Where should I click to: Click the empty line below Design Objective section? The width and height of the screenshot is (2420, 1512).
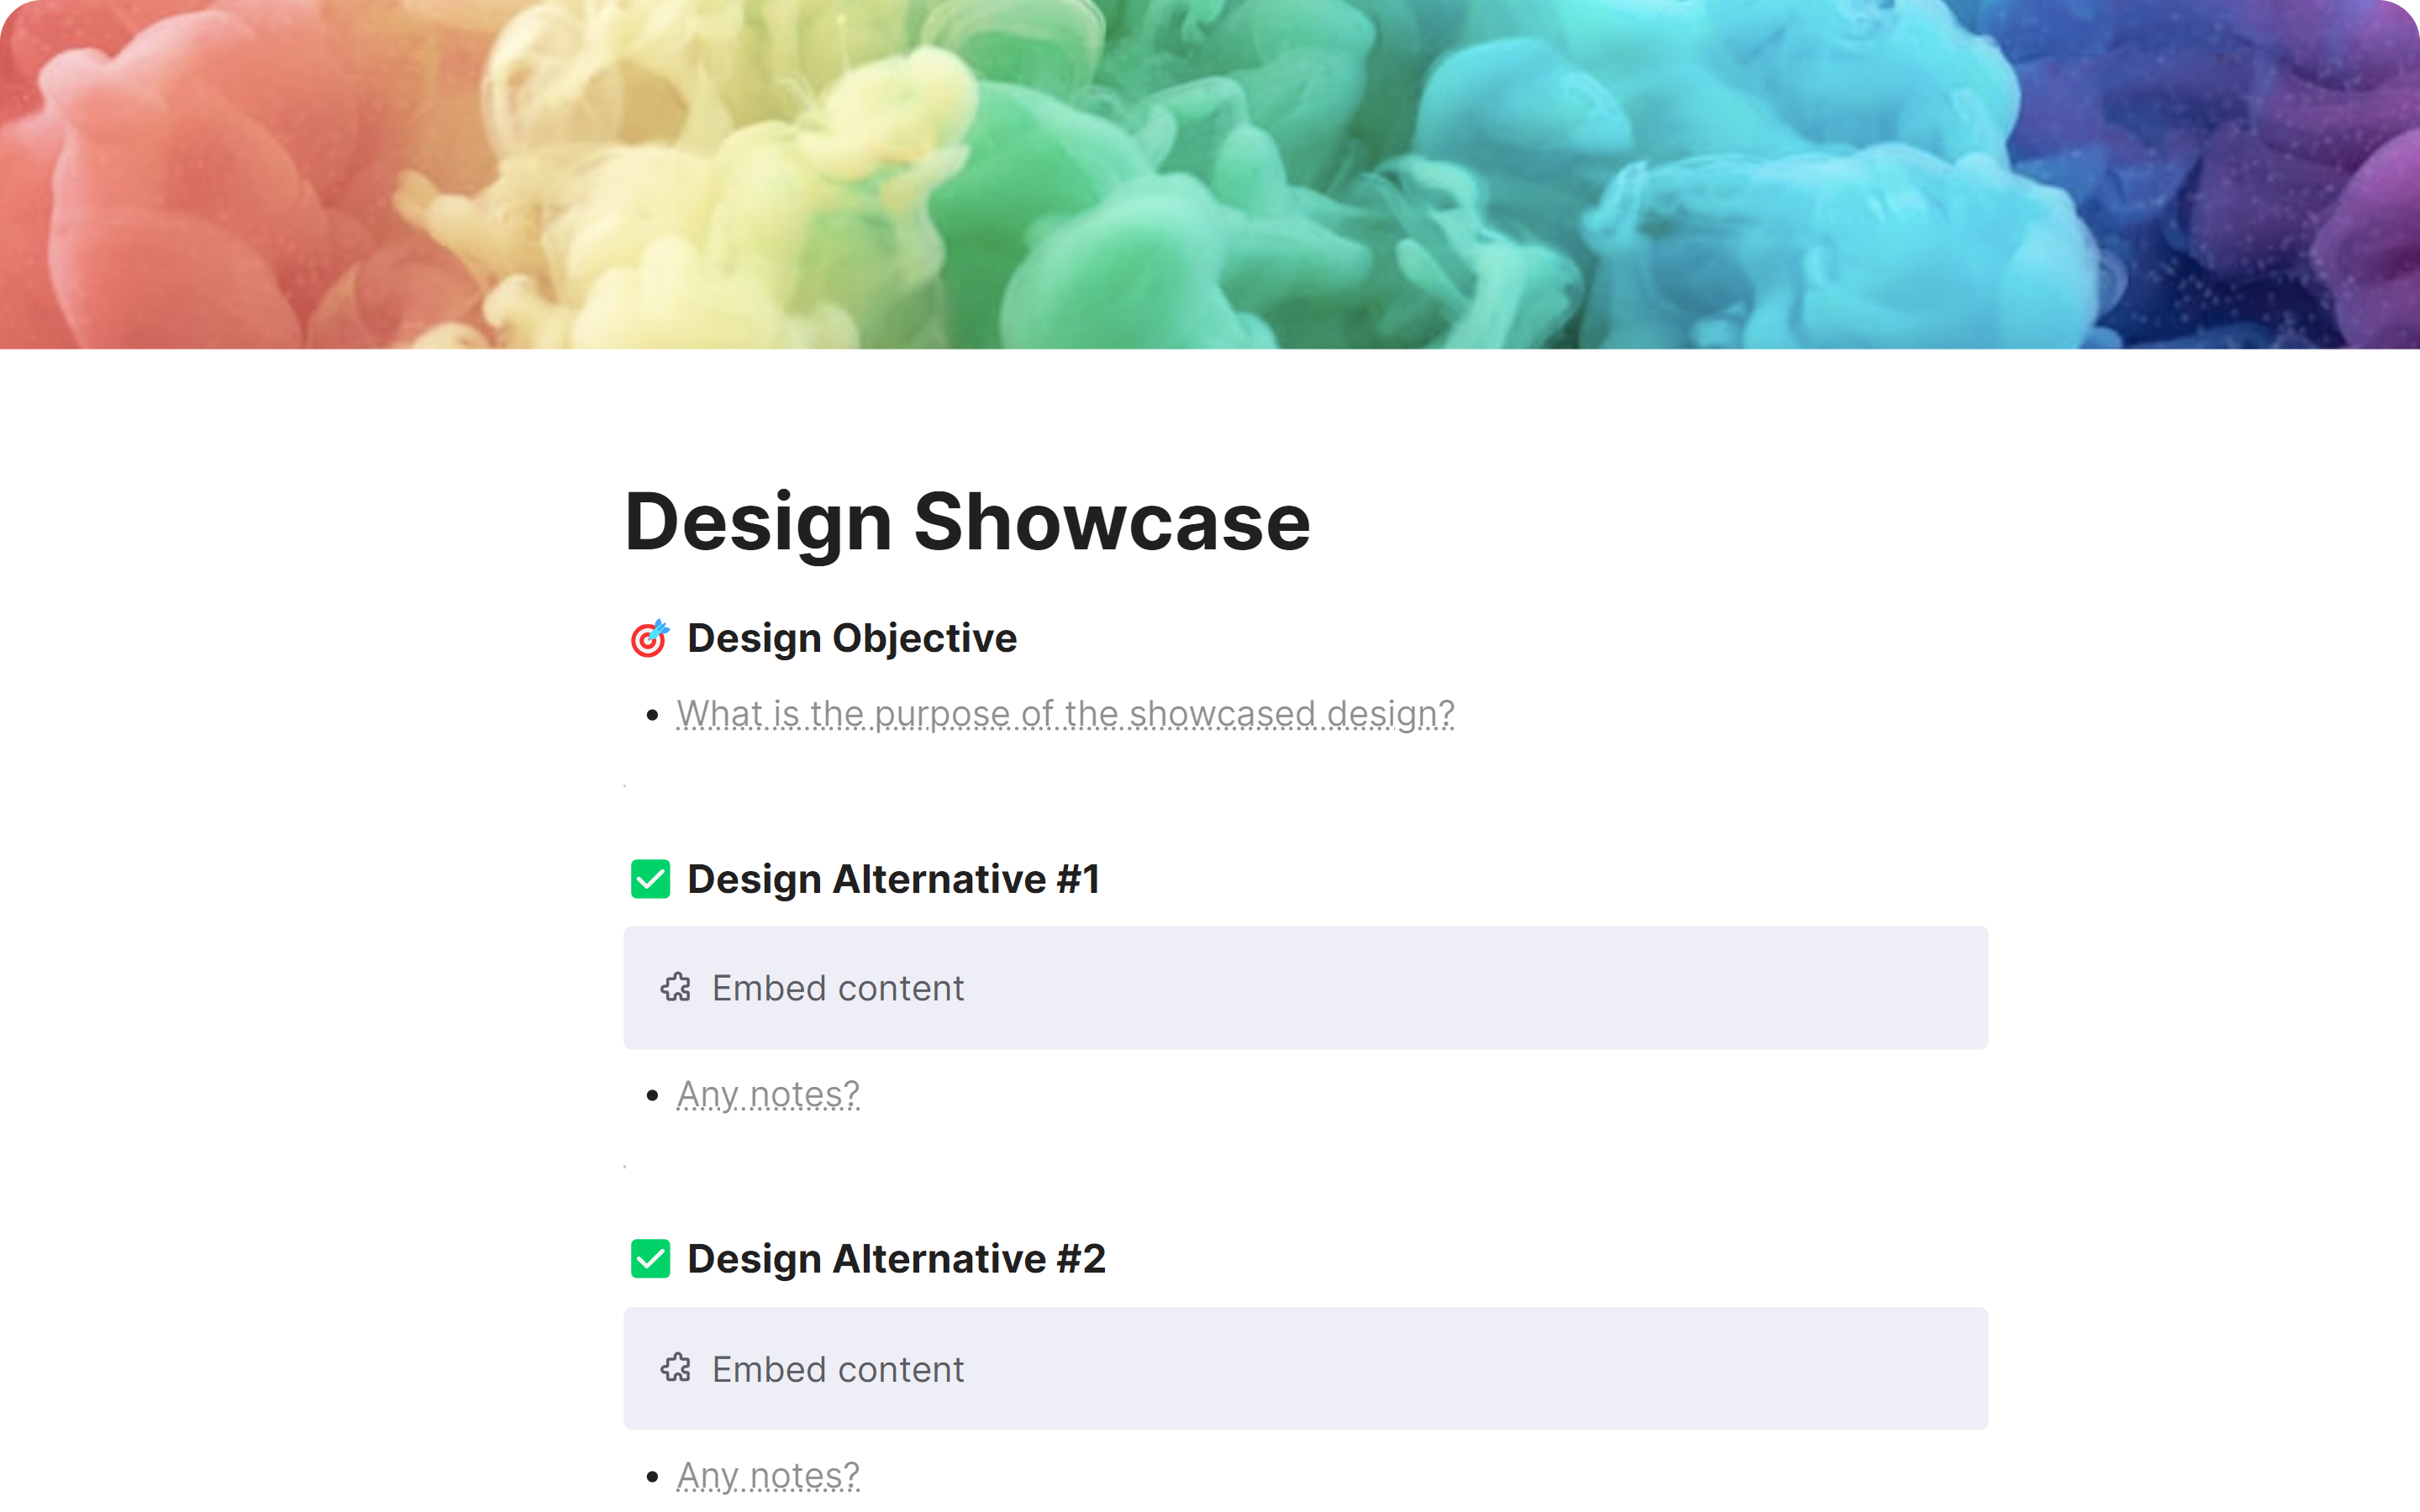[x=1306, y=786]
